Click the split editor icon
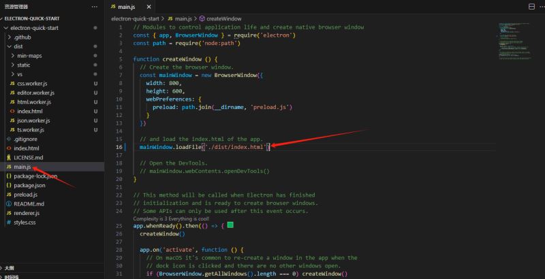This screenshot has height=279, width=545. (531, 7)
